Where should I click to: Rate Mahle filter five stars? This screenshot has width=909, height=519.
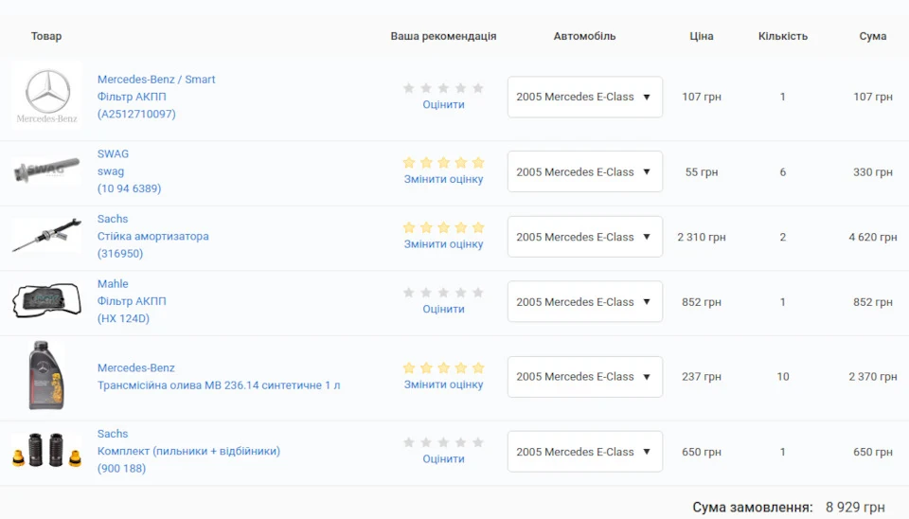(478, 293)
